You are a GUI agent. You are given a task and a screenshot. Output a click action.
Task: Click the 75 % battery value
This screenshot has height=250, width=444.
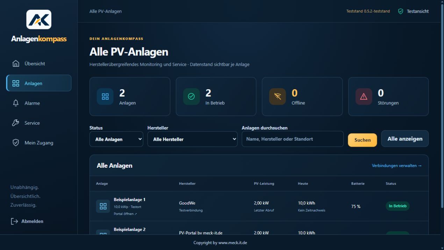pos(356,207)
